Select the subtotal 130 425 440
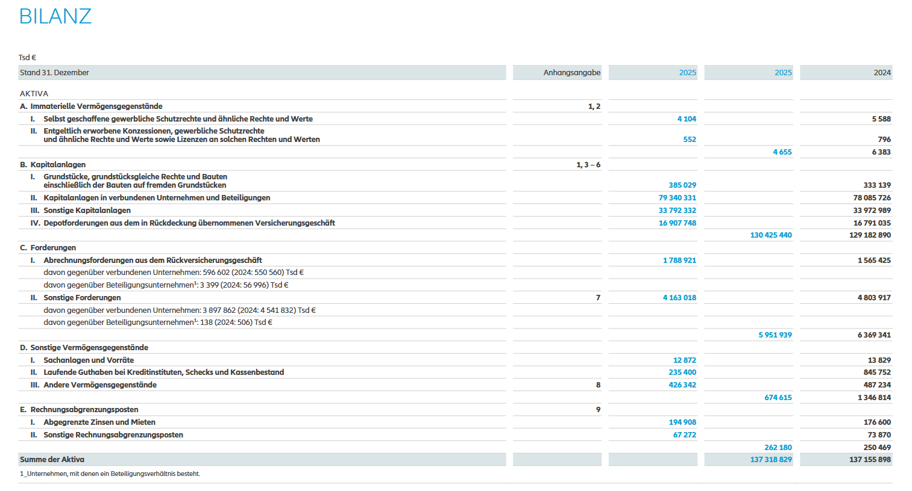The height and width of the screenshot is (491, 912). 770,235
